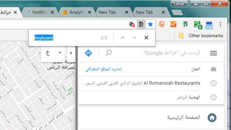
Task: Select the 'الهضبة الرياض' recent search
Action: pyautogui.click(x=188, y=97)
